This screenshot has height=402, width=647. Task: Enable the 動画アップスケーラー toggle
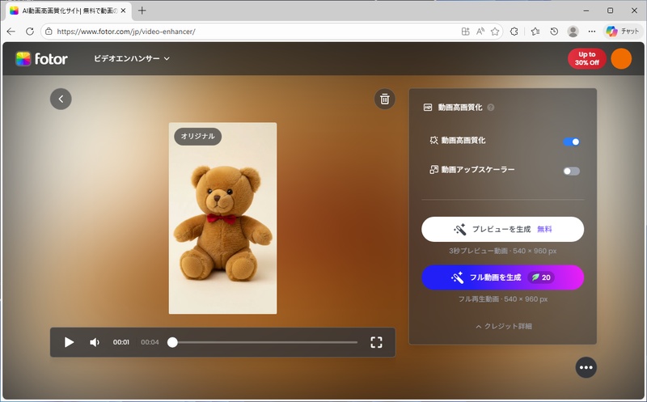572,171
